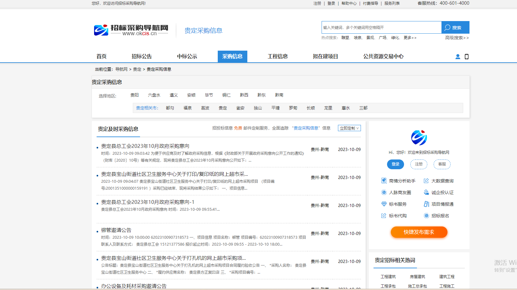Screen dimensions: 517x290
Task: Select region 六盘水
Action: point(154,95)
